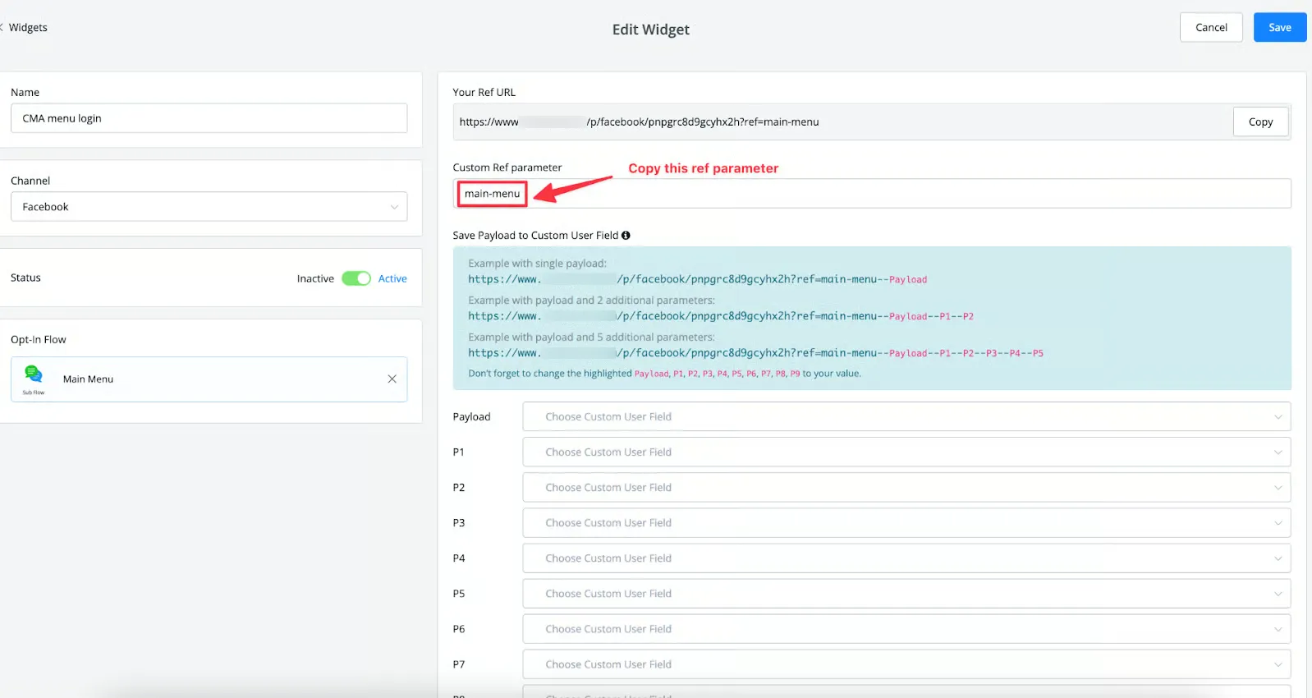Toggle the Status active switch
Image resolution: width=1312 pixels, height=698 pixels.
click(x=356, y=278)
